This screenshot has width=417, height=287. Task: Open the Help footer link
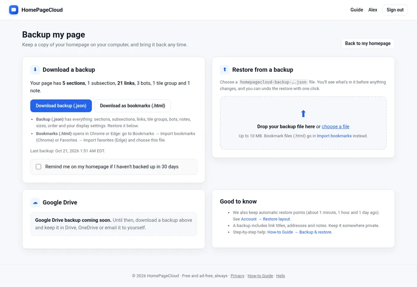(x=280, y=276)
